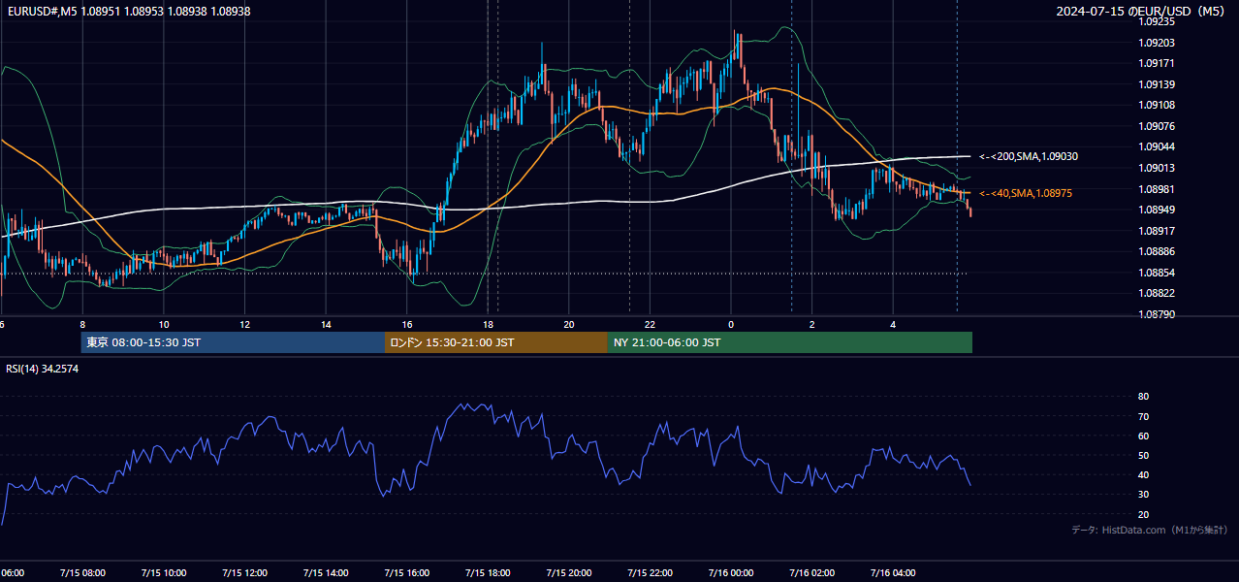Click hour tick 12 under price chart

[244, 324]
